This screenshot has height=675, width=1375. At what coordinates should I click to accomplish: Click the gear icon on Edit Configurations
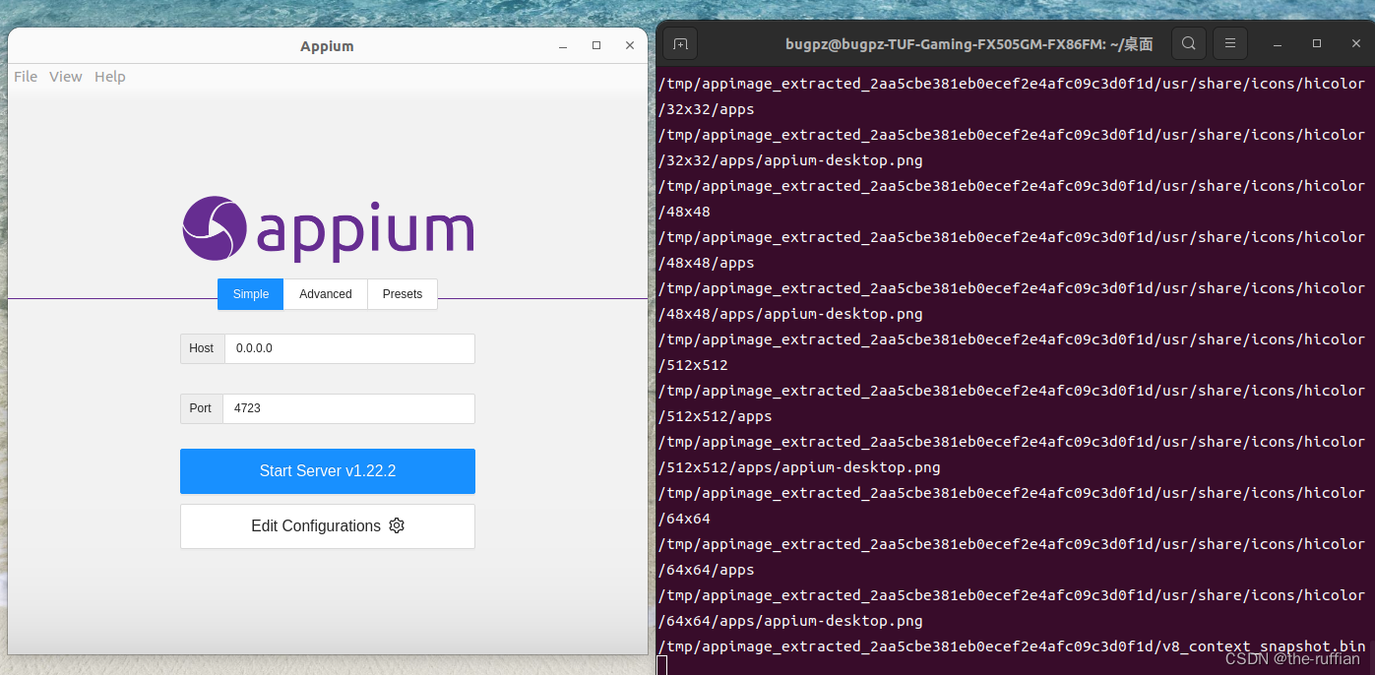pyautogui.click(x=397, y=525)
